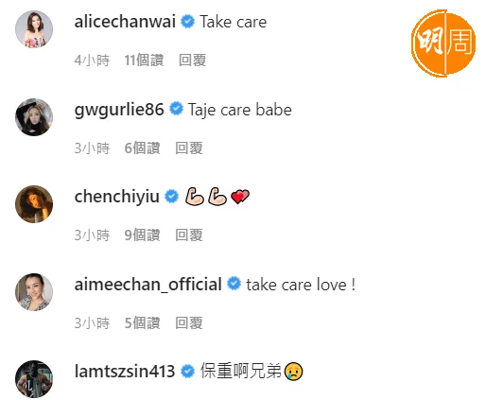Reply to aimeechan_official's take care love comment
Image resolution: width=486 pixels, height=400 pixels.
tap(189, 322)
